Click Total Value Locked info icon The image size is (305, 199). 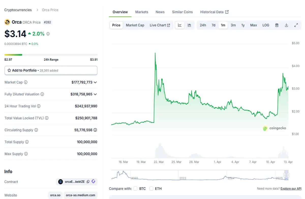tap(47, 118)
